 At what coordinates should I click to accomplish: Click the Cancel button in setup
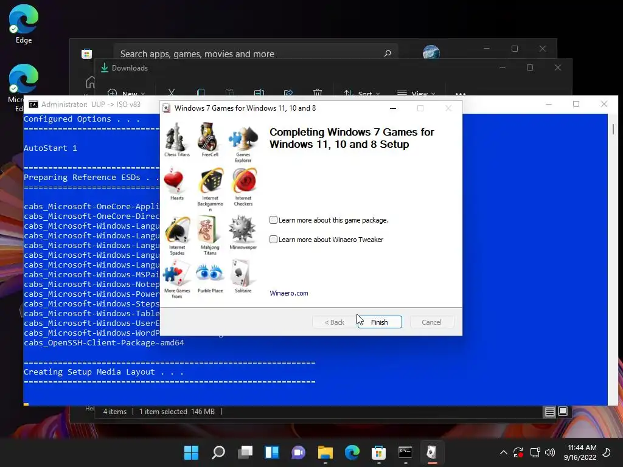431,322
